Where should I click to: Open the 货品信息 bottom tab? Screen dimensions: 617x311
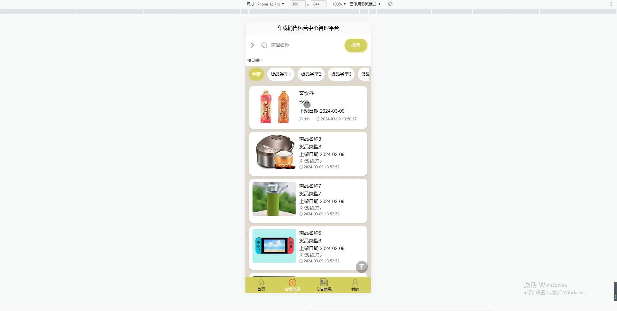pyautogui.click(x=292, y=285)
